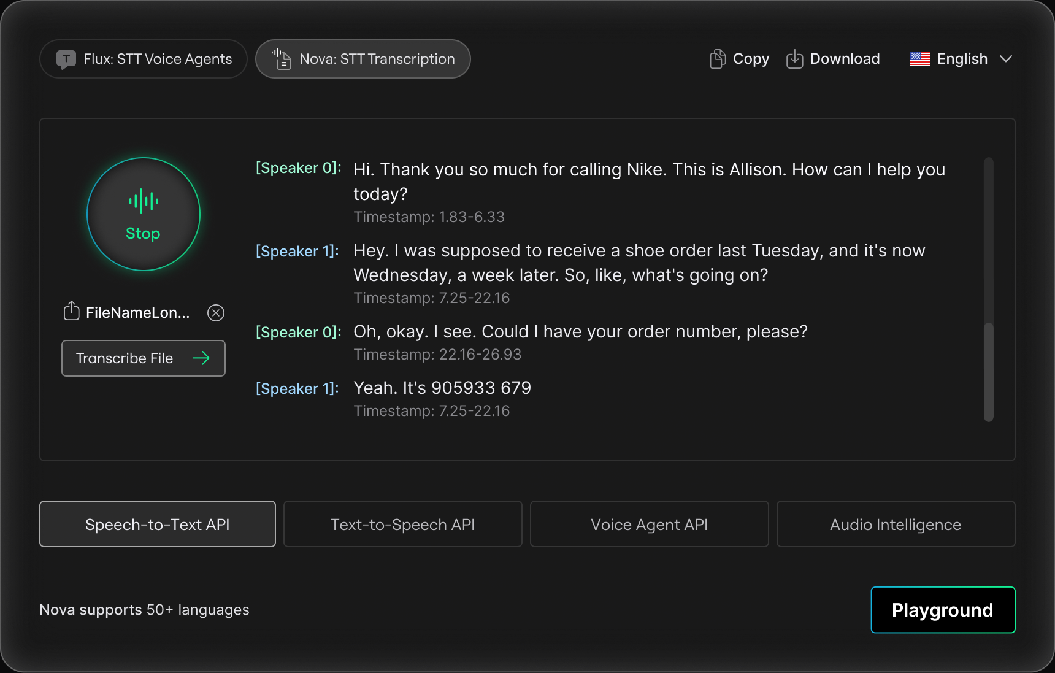Click the US flag icon

920,59
